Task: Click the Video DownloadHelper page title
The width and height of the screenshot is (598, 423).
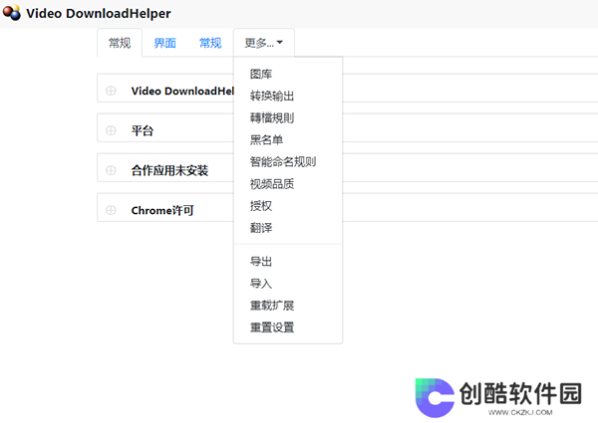Action: point(99,13)
